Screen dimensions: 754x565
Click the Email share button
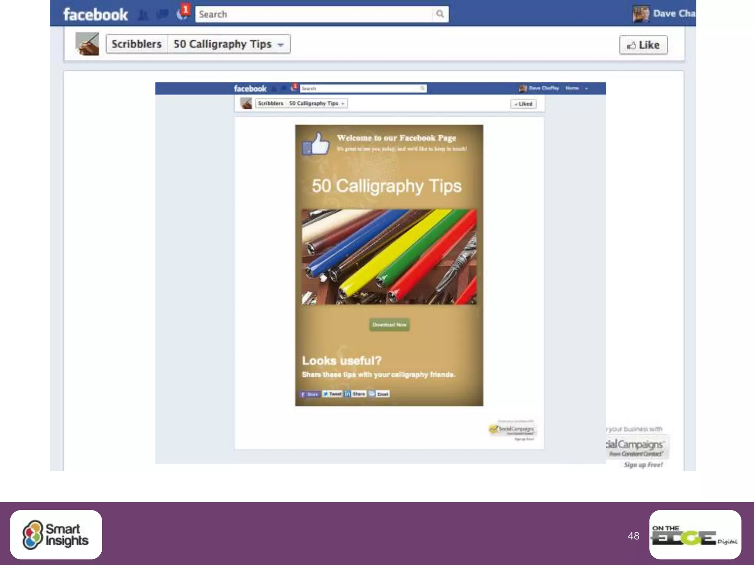point(379,394)
